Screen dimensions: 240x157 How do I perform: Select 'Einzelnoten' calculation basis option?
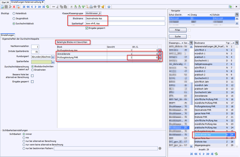click(x=33, y=70)
